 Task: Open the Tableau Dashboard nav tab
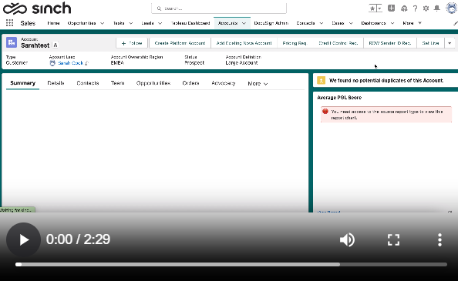coord(190,23)
